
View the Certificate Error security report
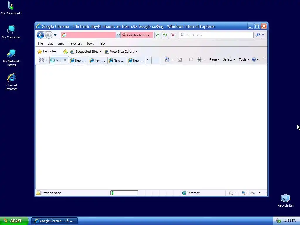(137, 35)
